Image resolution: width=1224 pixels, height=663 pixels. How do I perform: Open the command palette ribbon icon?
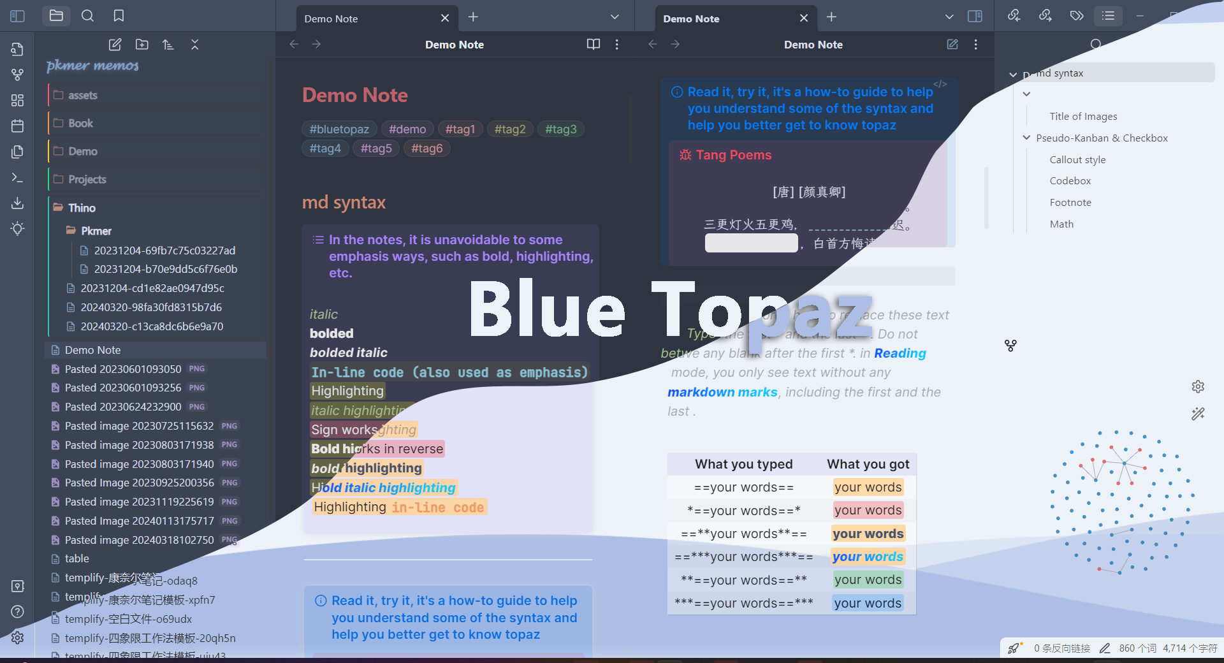(x=17, y=177)
